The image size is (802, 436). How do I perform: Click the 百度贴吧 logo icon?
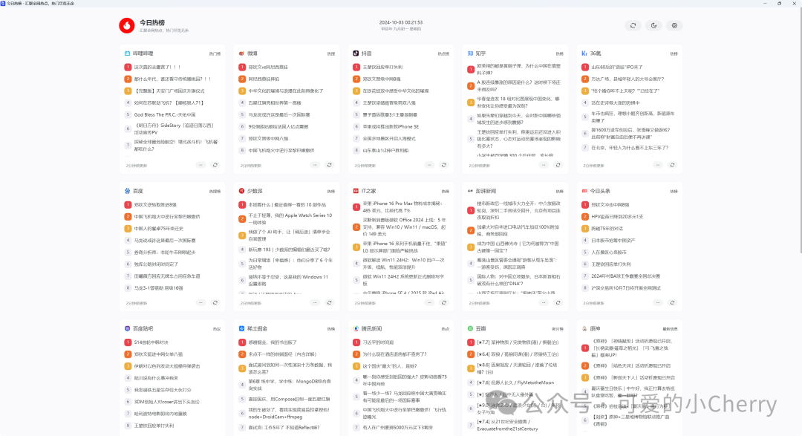128,328
